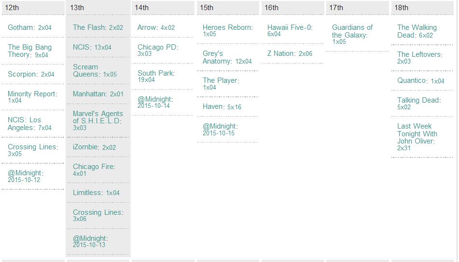Open Scream Queens 1x05 listing
This screenshot has height=262, width=459.
95,70
